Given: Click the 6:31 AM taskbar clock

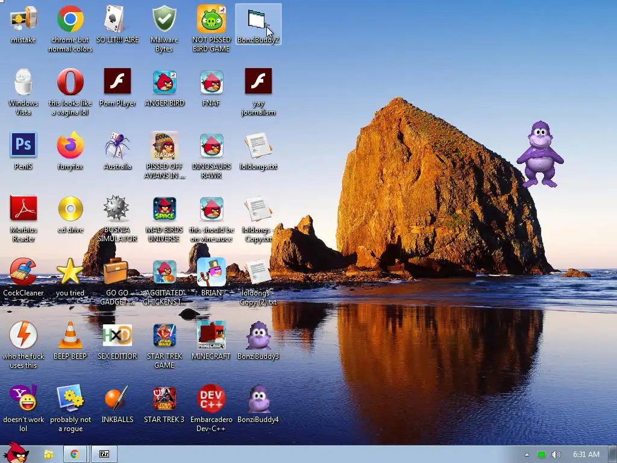Looking at the screenshot, I should pos(586,455).
